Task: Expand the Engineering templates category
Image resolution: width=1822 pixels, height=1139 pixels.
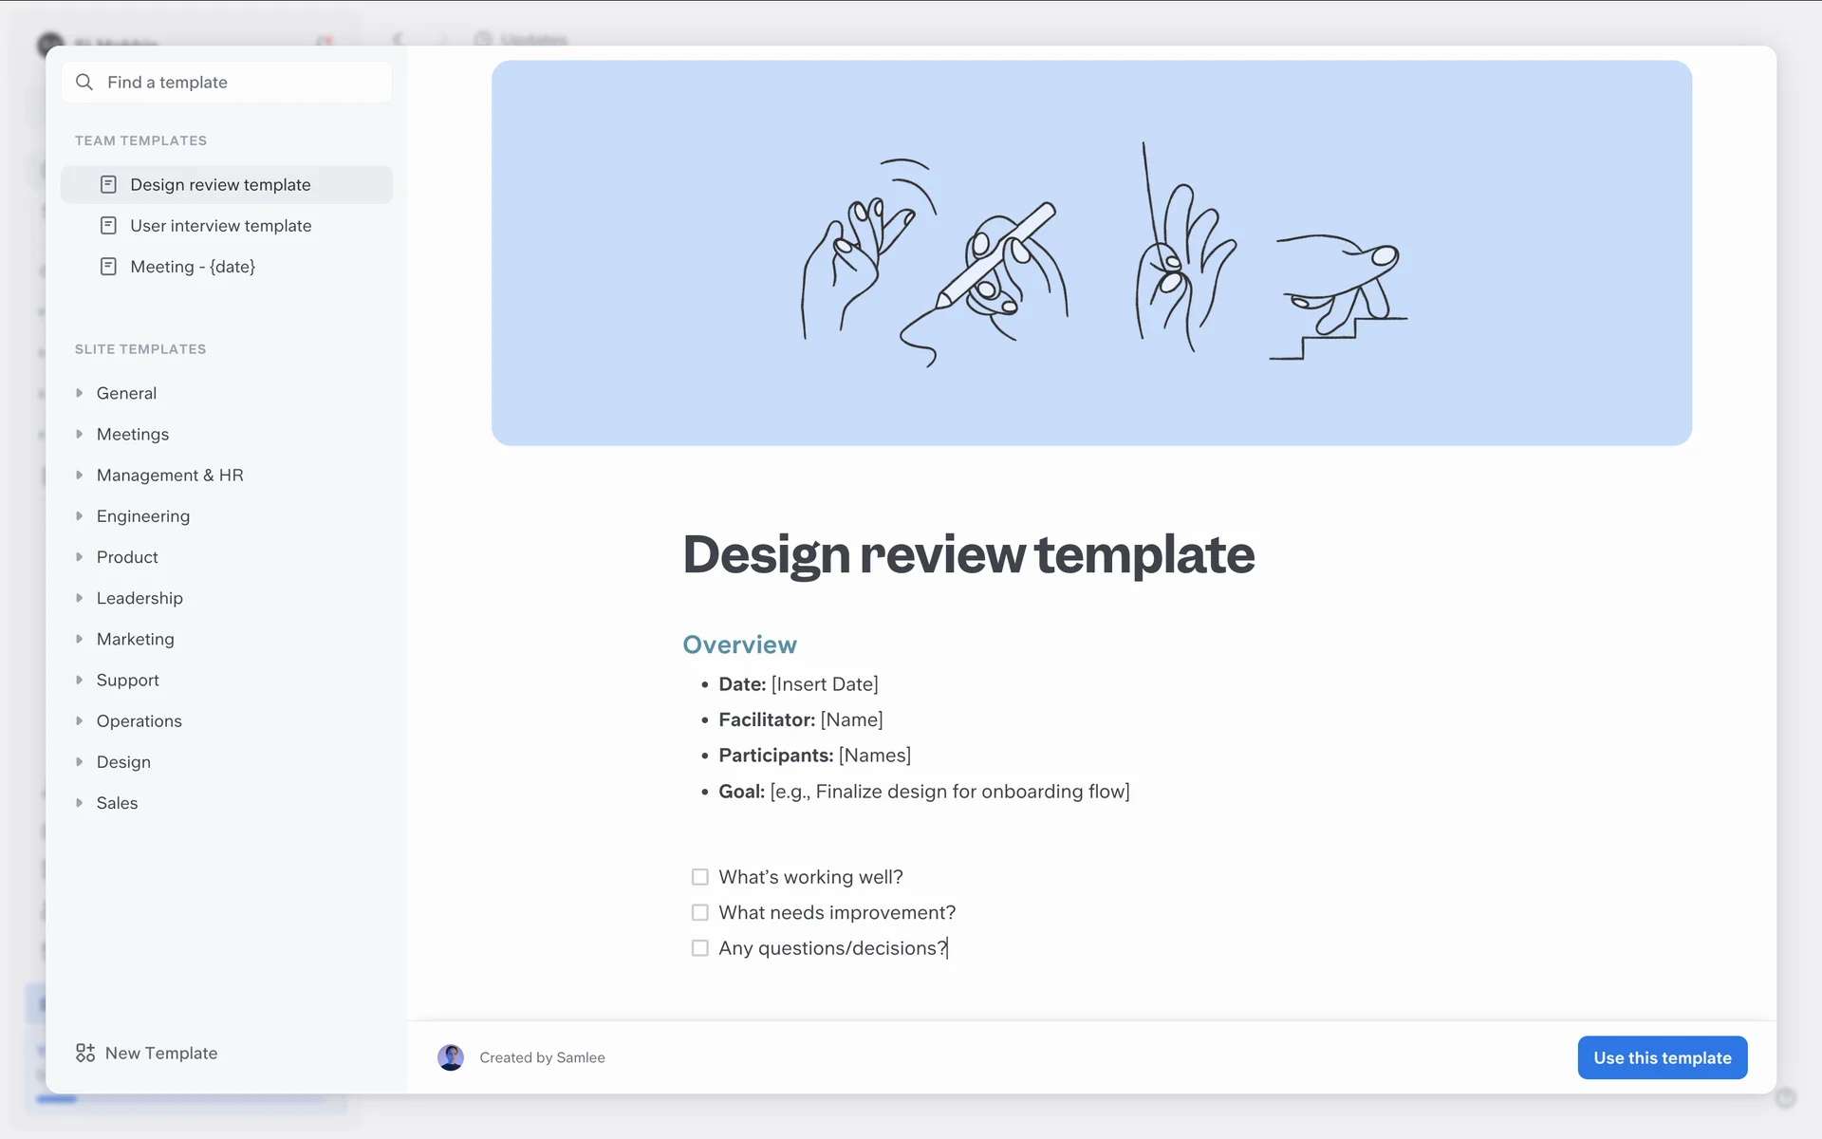Action: point(80,516)
